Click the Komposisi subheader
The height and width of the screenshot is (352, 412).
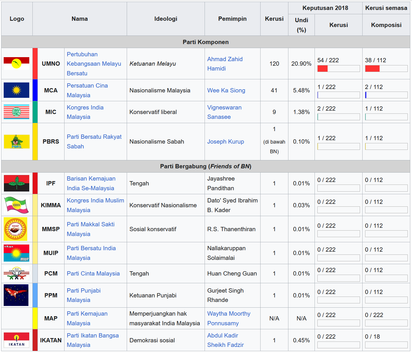[386, 25]
